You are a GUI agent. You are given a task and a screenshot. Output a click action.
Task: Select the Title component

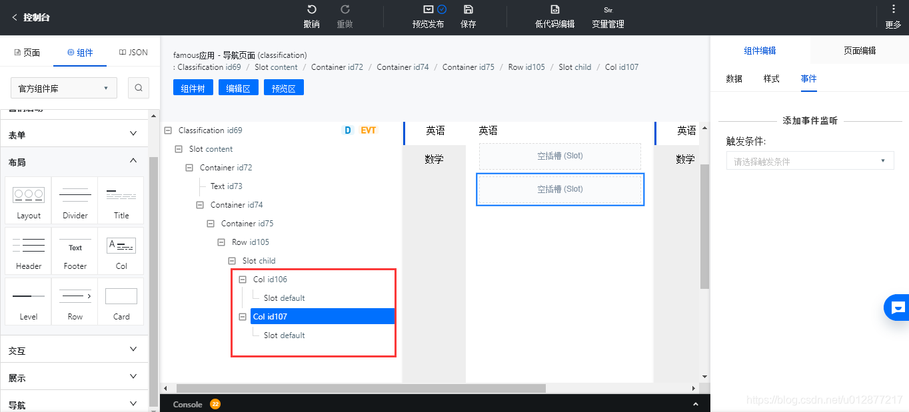point(121,200)
